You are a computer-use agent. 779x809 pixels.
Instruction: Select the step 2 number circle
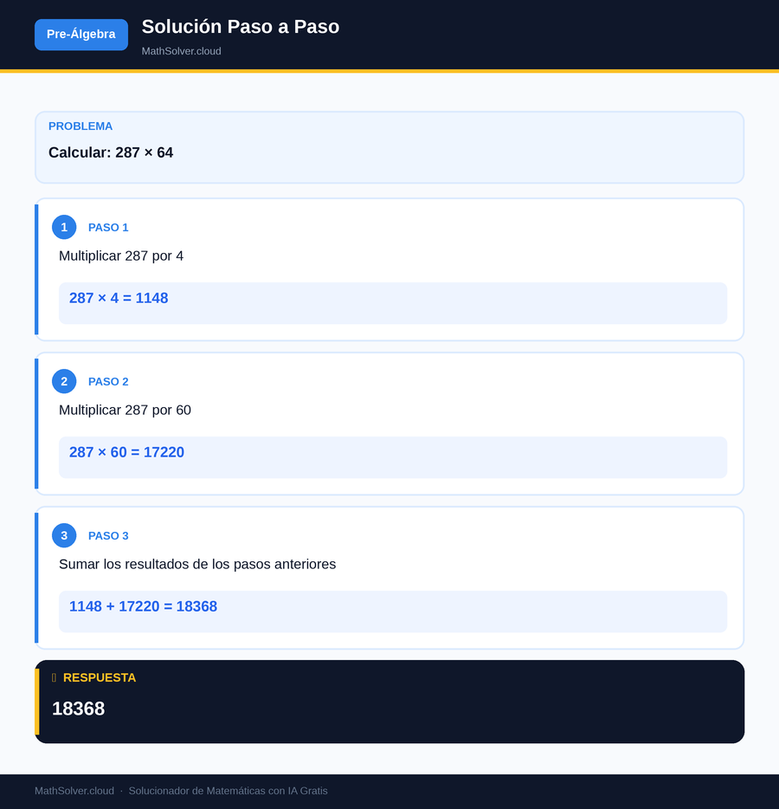pyautogui.click(x=64, y=381)
